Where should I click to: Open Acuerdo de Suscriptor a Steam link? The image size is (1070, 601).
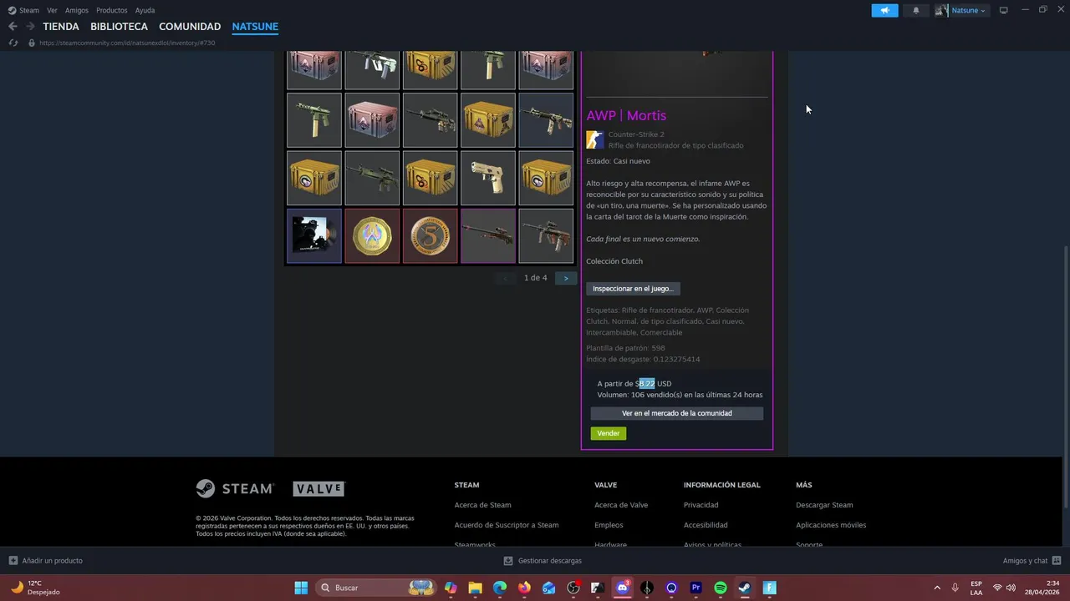tap(507, 525)
